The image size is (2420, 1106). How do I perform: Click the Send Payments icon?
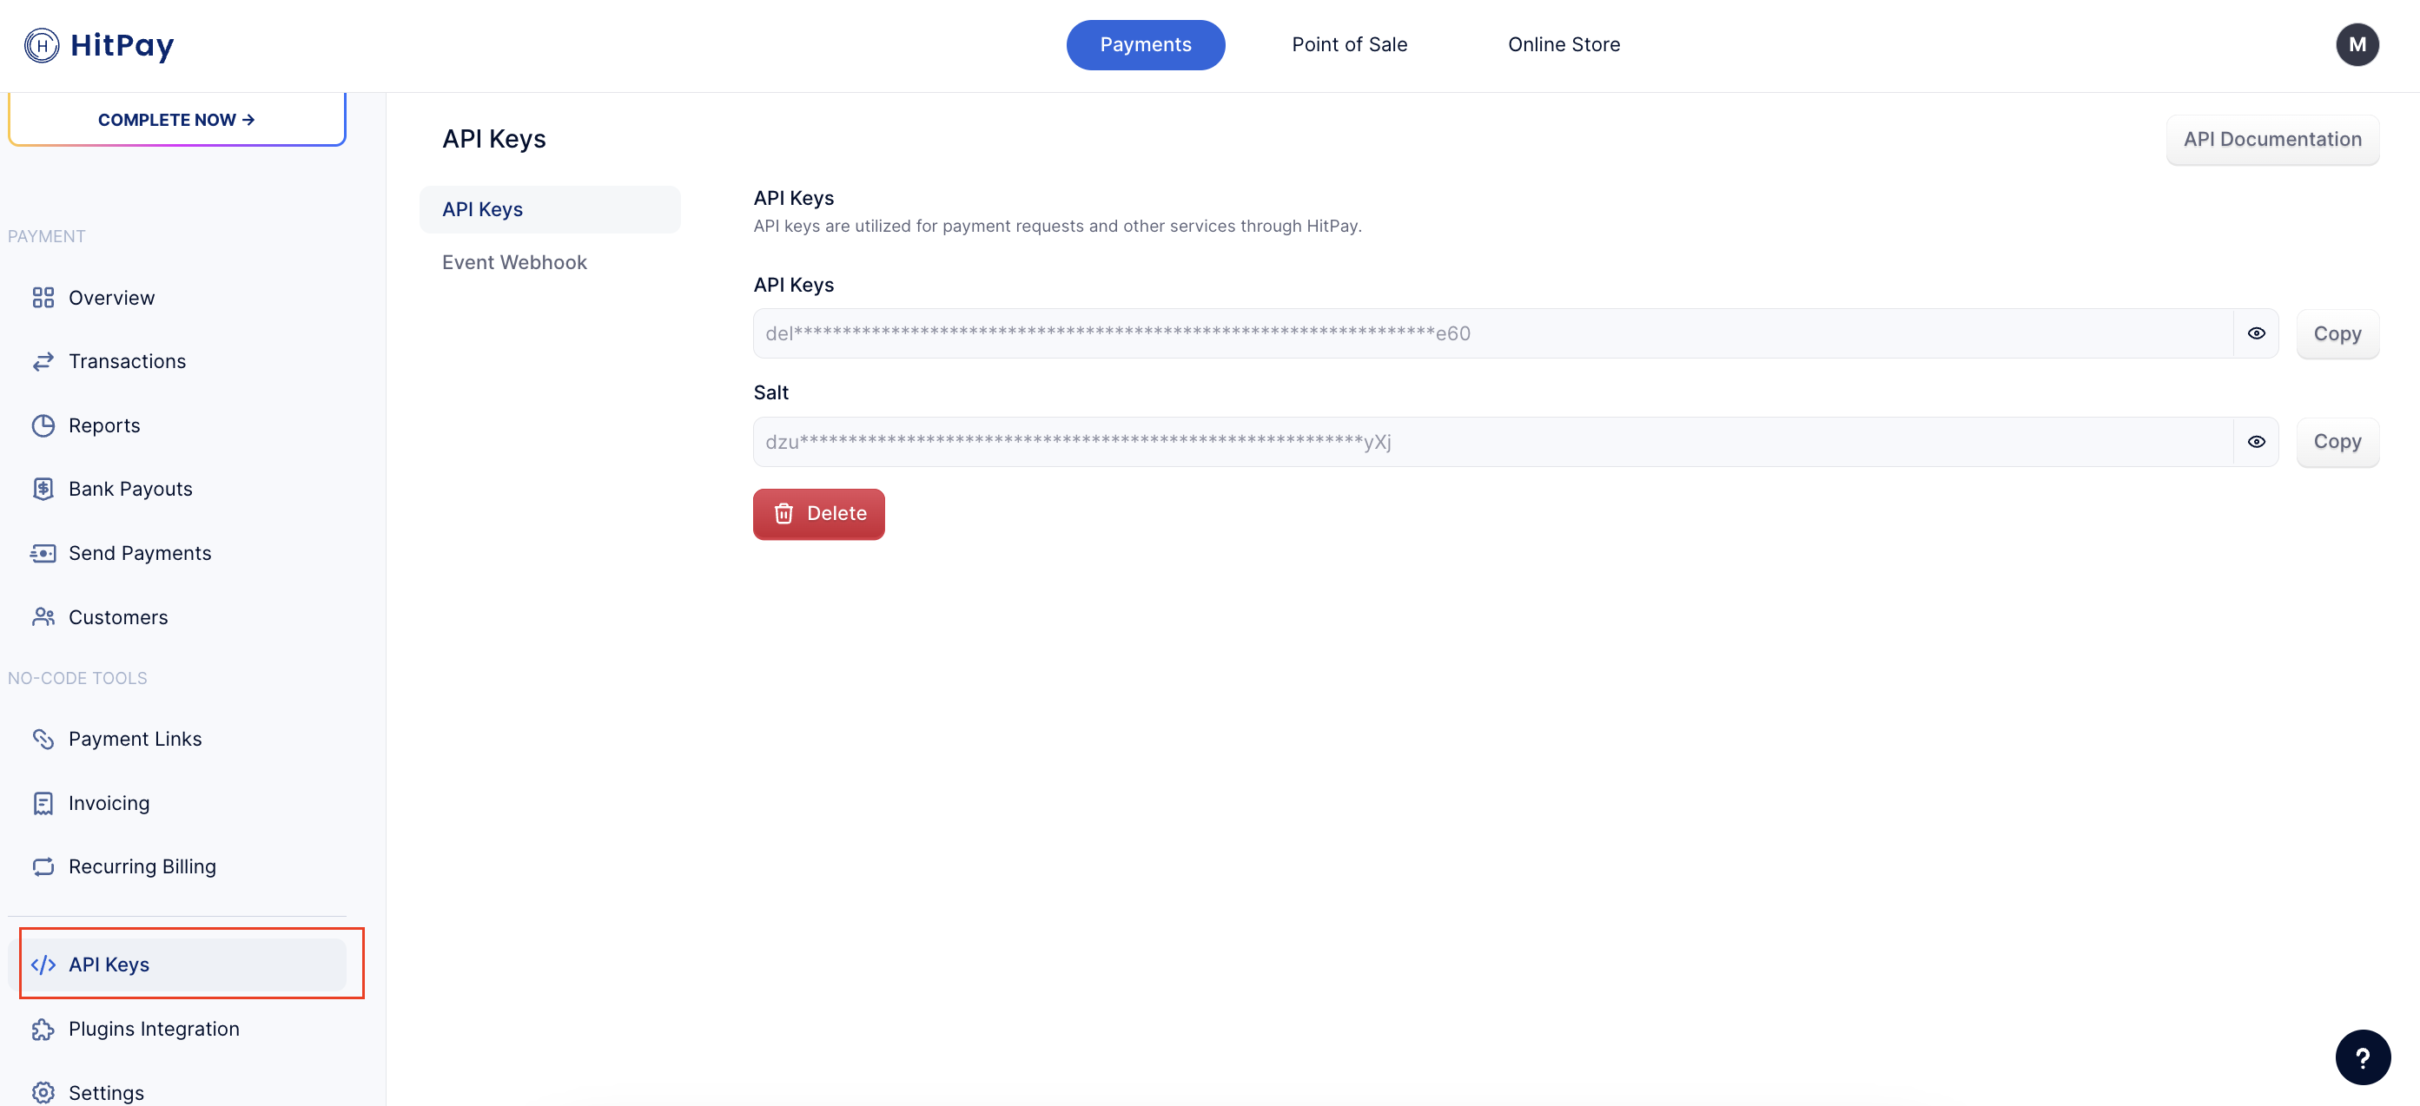click(43, 553)
